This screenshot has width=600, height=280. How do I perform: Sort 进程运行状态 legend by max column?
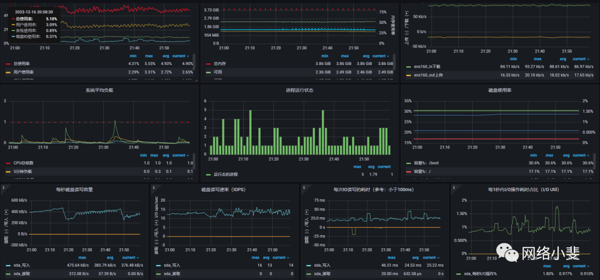tap(357, 167)
